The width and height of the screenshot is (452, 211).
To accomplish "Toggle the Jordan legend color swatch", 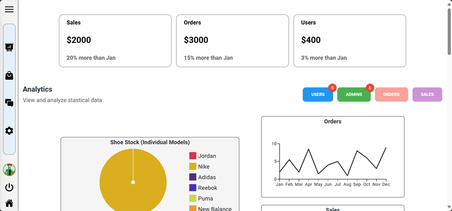I will pos(193,156).
